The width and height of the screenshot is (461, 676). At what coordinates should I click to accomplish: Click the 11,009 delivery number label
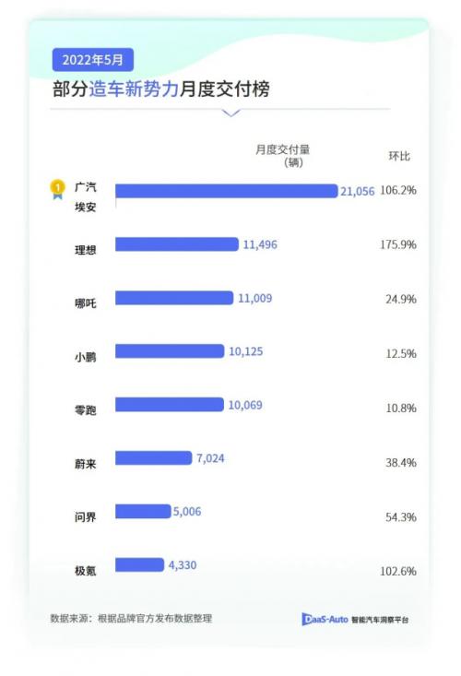click(255, 298)
